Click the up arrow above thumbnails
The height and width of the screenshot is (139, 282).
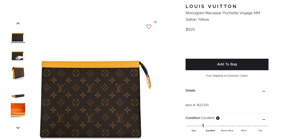coord(18,24)
